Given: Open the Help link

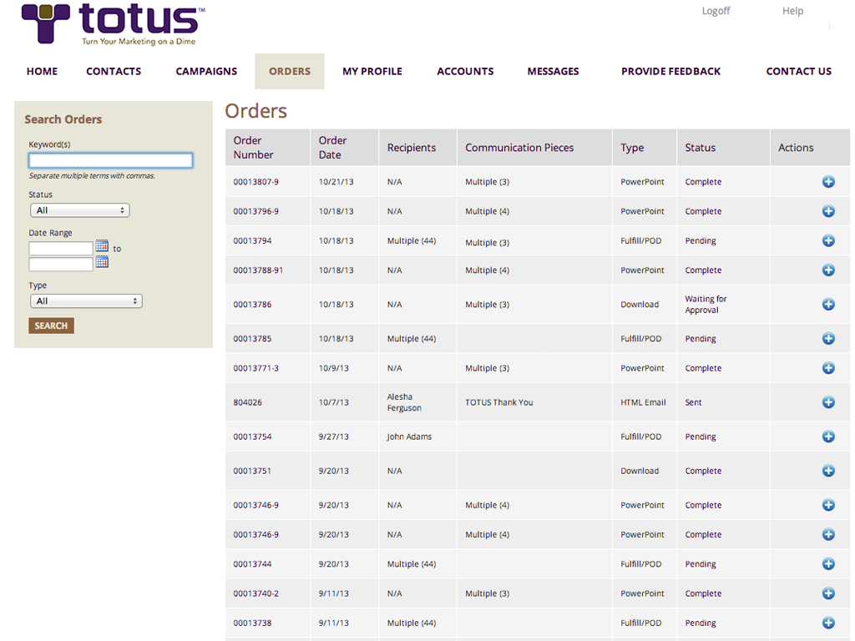Looking at the screenshot, I should tap(793, 11).
